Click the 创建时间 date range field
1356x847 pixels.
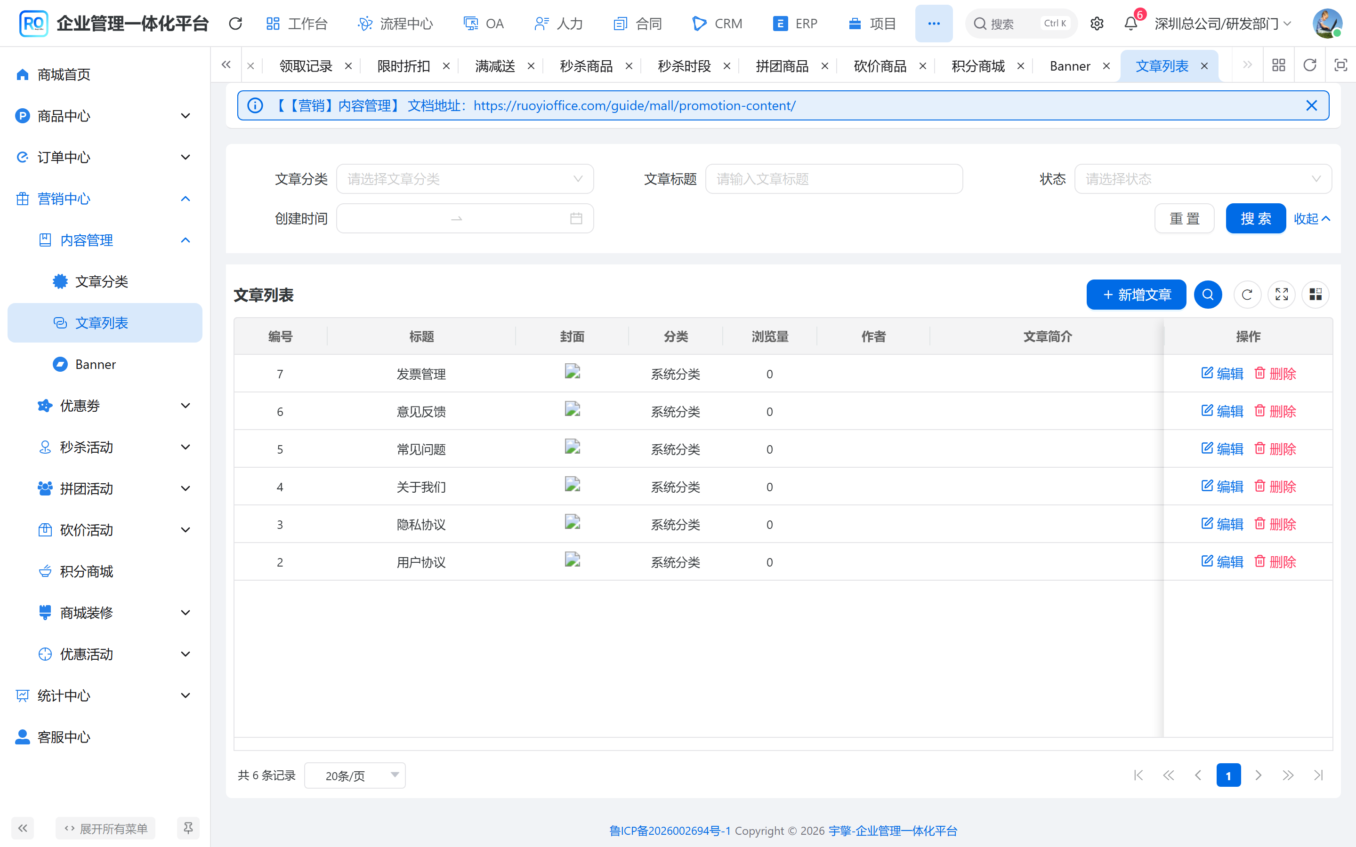[465, 218]
